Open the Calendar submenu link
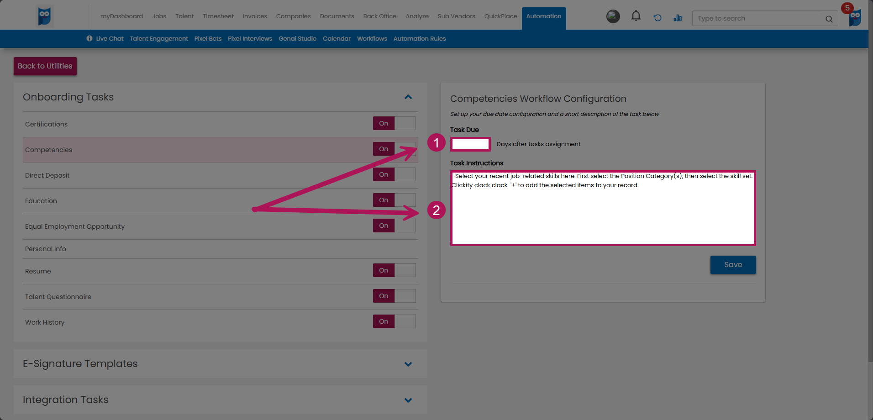This screenshot has height=420, width=873. coord(337,38)
